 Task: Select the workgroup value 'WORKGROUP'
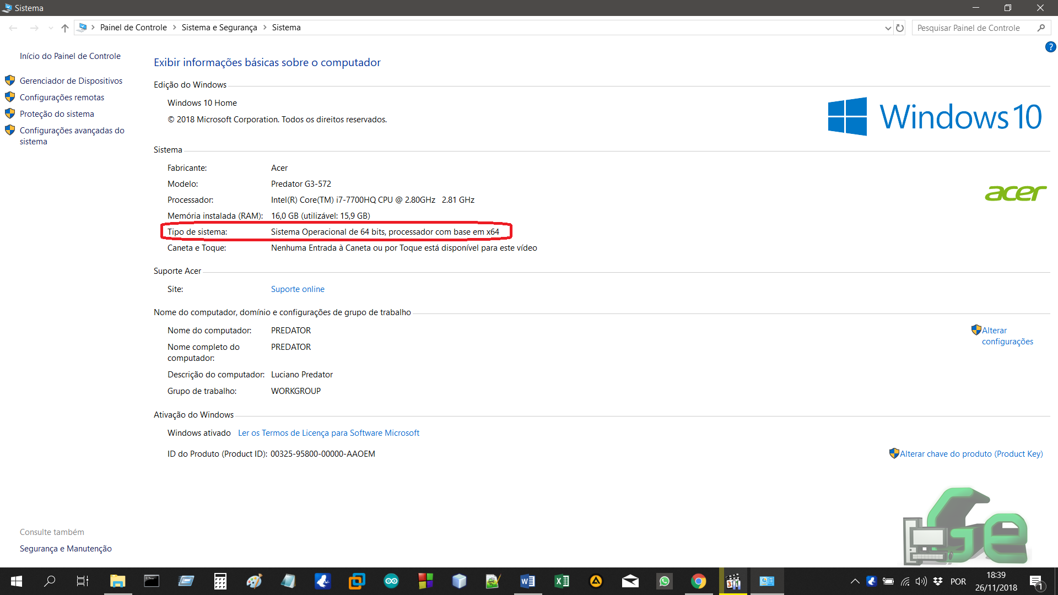(296, 391)
